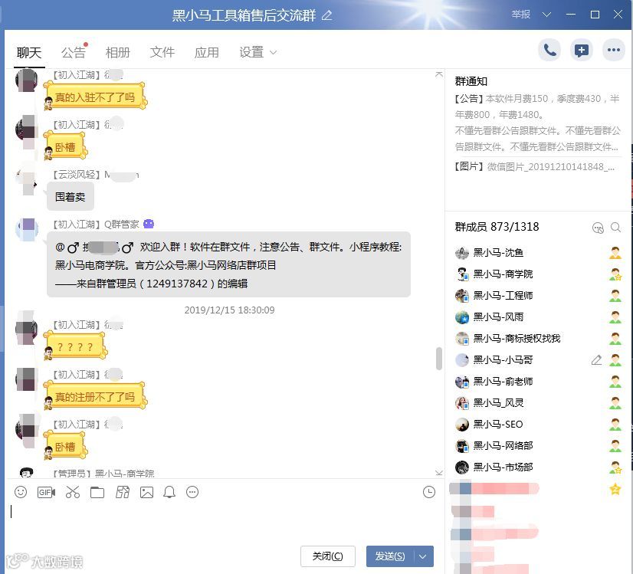Edit group name with the pencil icon
The image size is (633, 574).
tap(326, 15)
